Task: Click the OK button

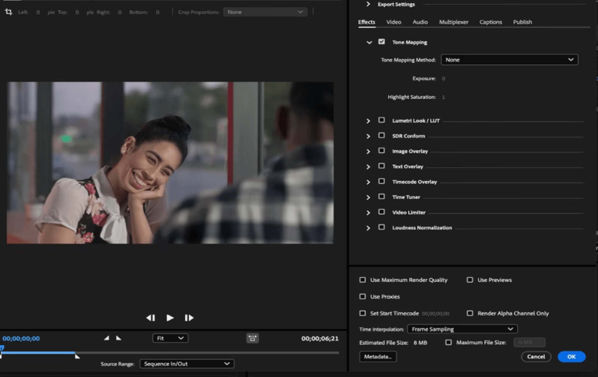Action: pos(571,357)
